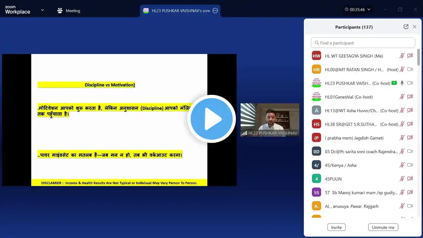Viewport: 423px width, 238px height.
Task: Switch to the Meeting tab
Action: [69, 11]
